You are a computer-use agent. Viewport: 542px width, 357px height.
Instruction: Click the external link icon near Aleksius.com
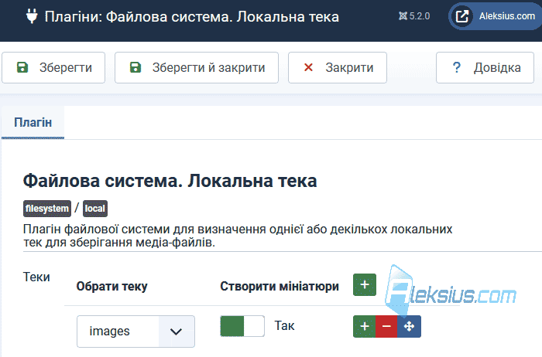click(462, 16)
